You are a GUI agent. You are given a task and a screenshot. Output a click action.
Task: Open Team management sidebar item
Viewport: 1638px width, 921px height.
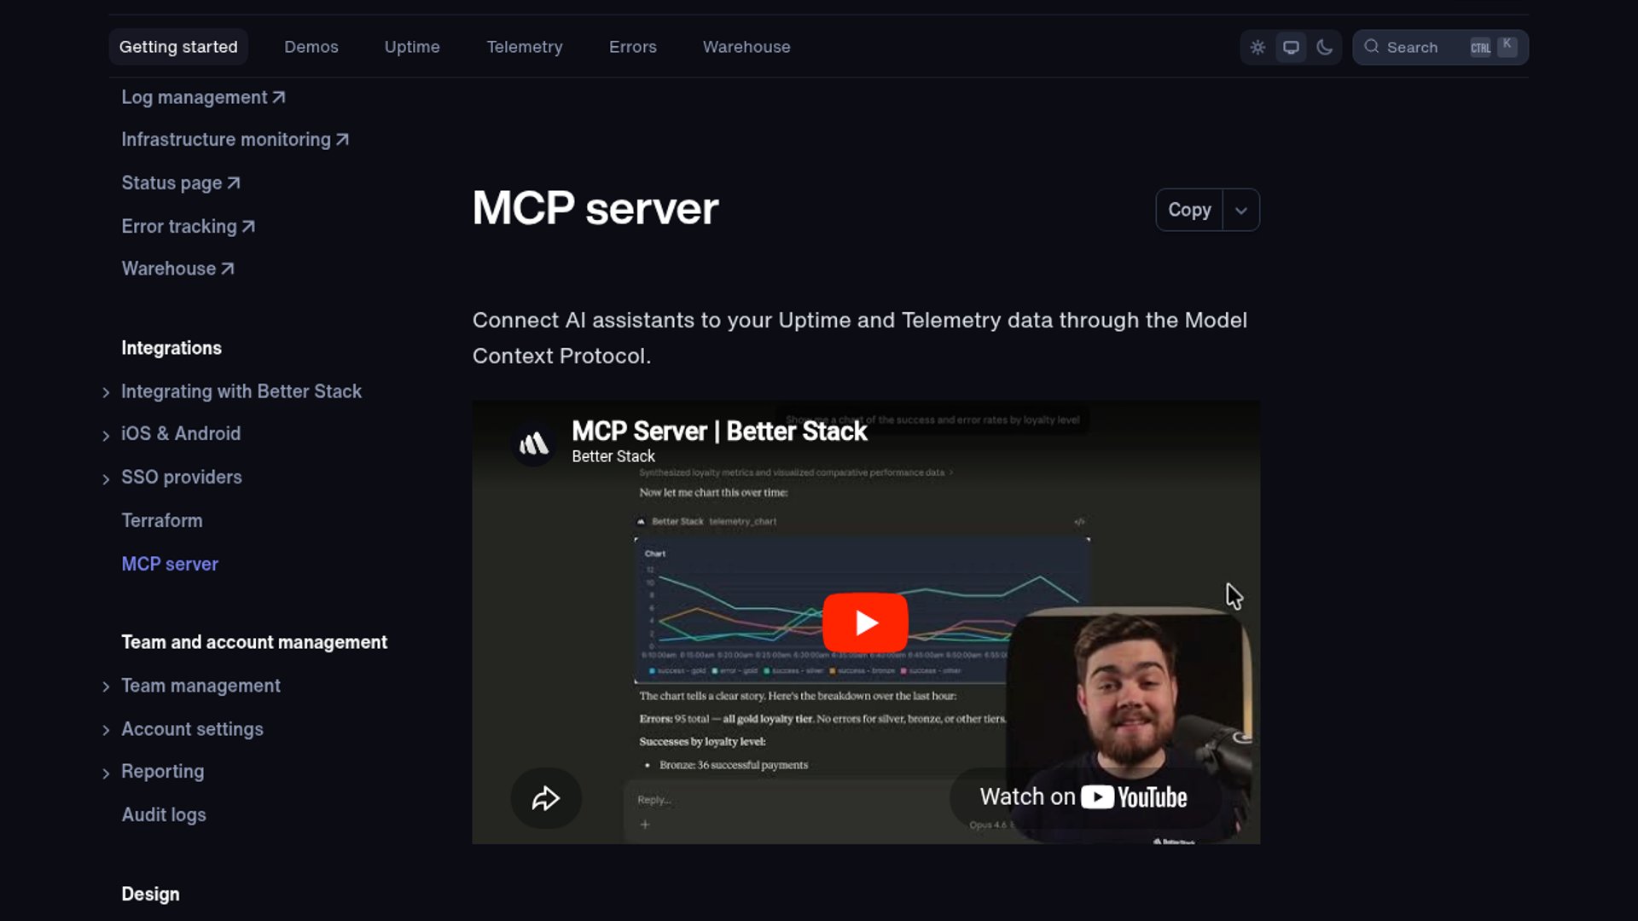pyautogui.click(x=200, y=686)
